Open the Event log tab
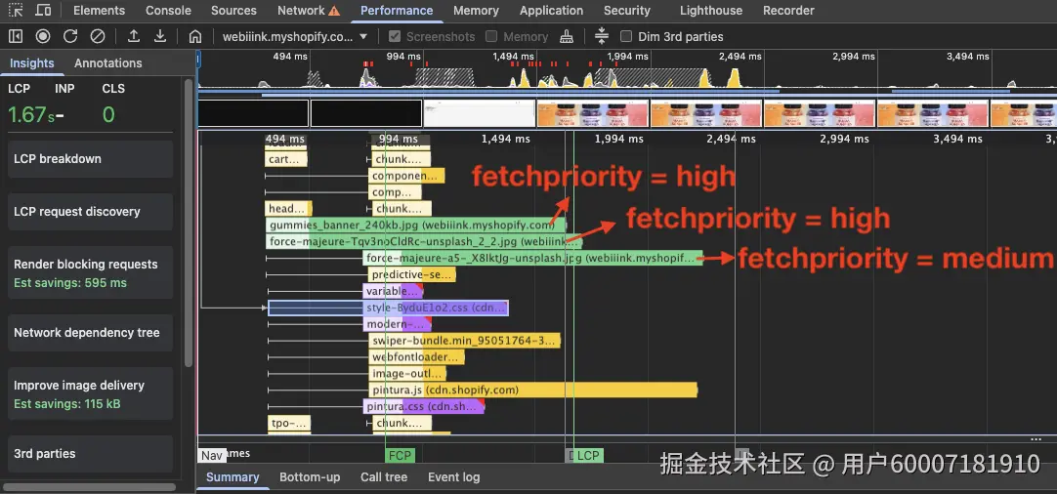The height and width of the screenshot is (494, 1057). [x=453, y=477]
